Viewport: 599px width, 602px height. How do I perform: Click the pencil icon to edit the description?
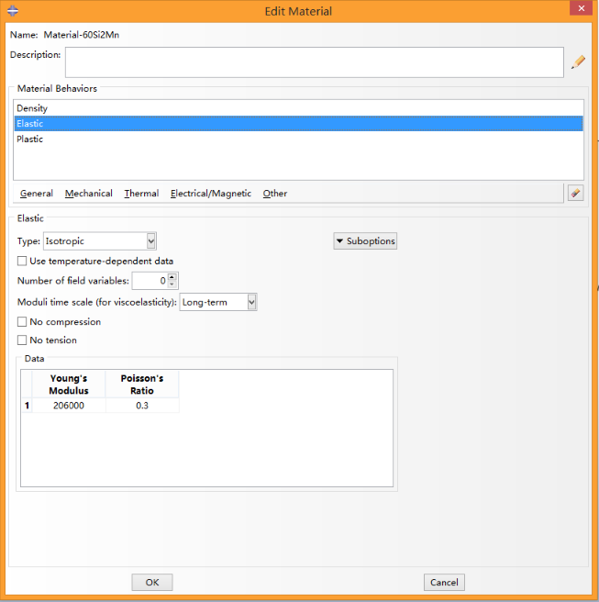coord(578,61)
